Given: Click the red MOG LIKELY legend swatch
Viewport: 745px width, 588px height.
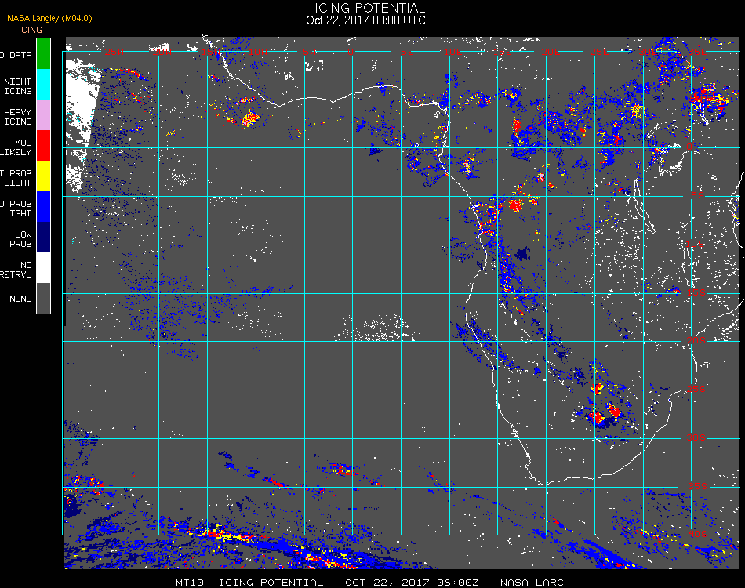Looking at the screenshot, I should click(43, 145).
